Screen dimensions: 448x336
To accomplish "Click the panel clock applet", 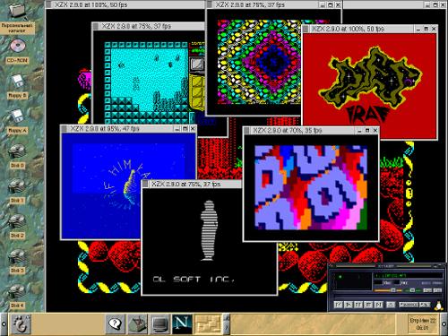I will 423,324.
